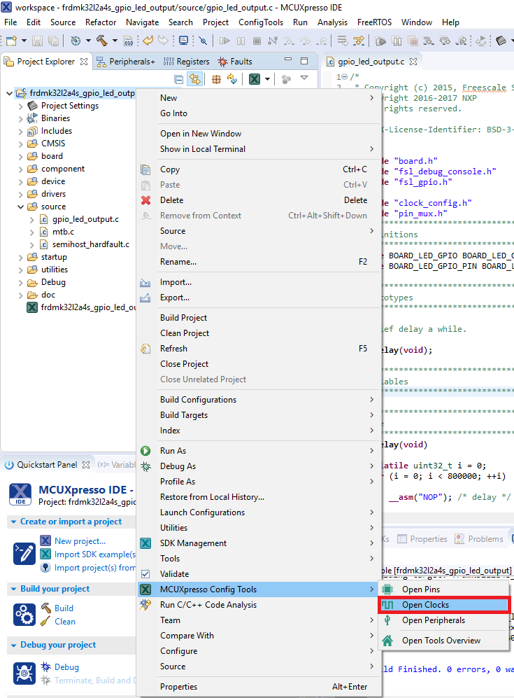Open the ConfigTools menu in menu bar
Viewport: 514px width, 698px height.
(261, 22)
